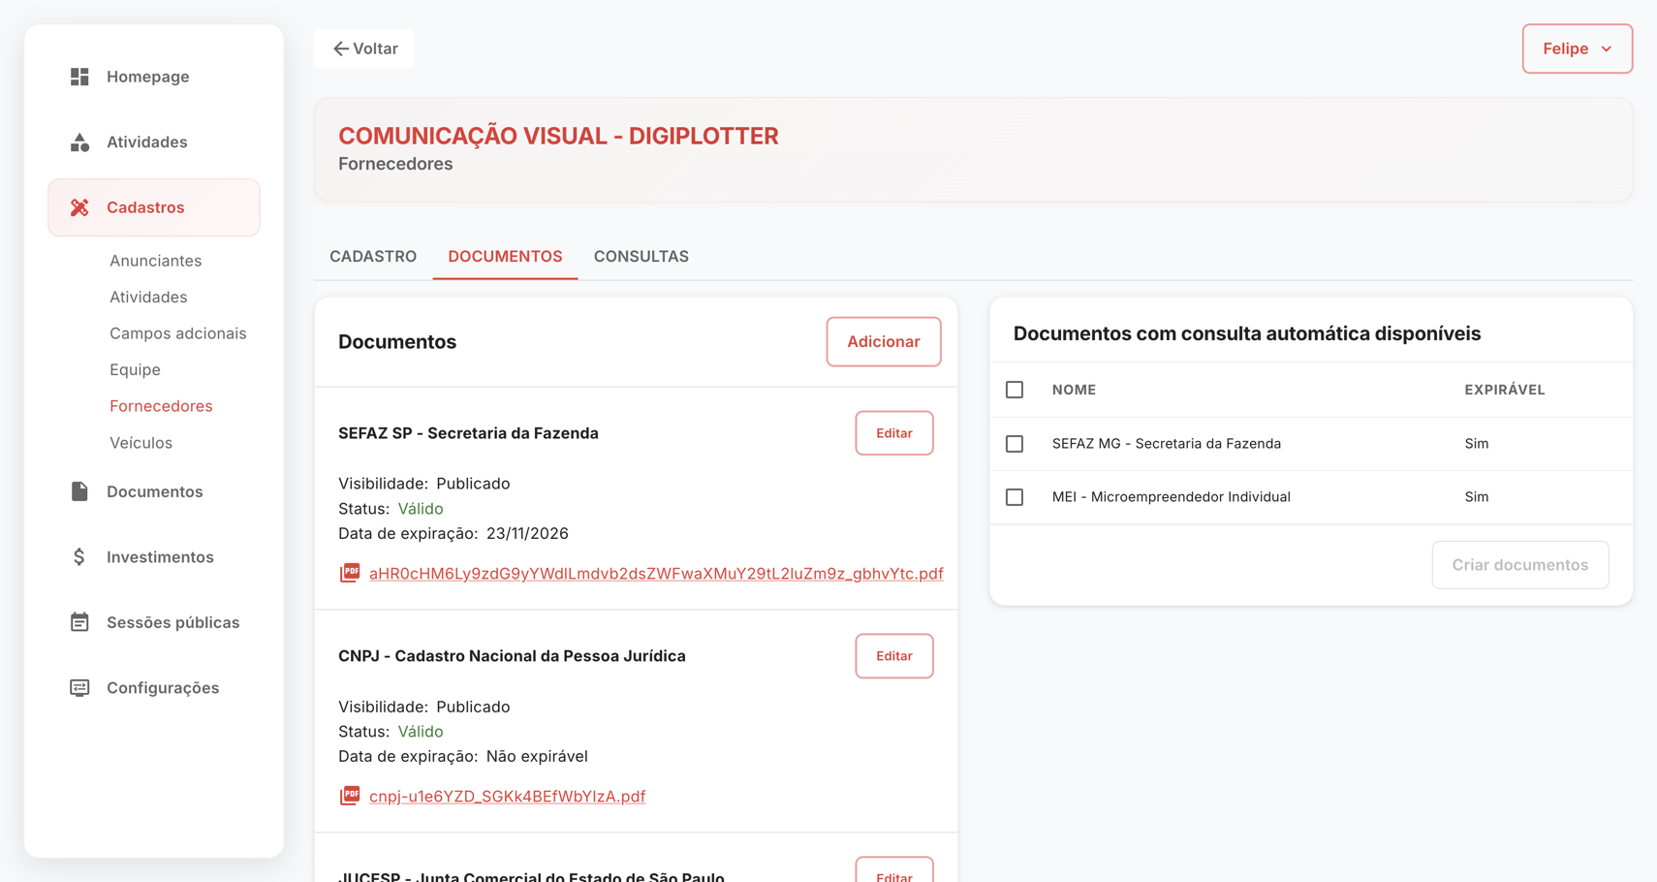1657x882 pixels.
Task: Click the COMUNICAÇÃO VISUAL - DIGIPLOTTER heading
Action: [x=558, y=136]
